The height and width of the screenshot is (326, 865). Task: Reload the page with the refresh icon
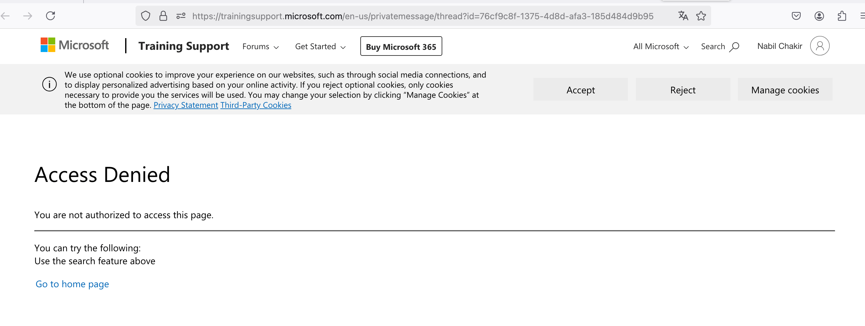click(50, 16)
